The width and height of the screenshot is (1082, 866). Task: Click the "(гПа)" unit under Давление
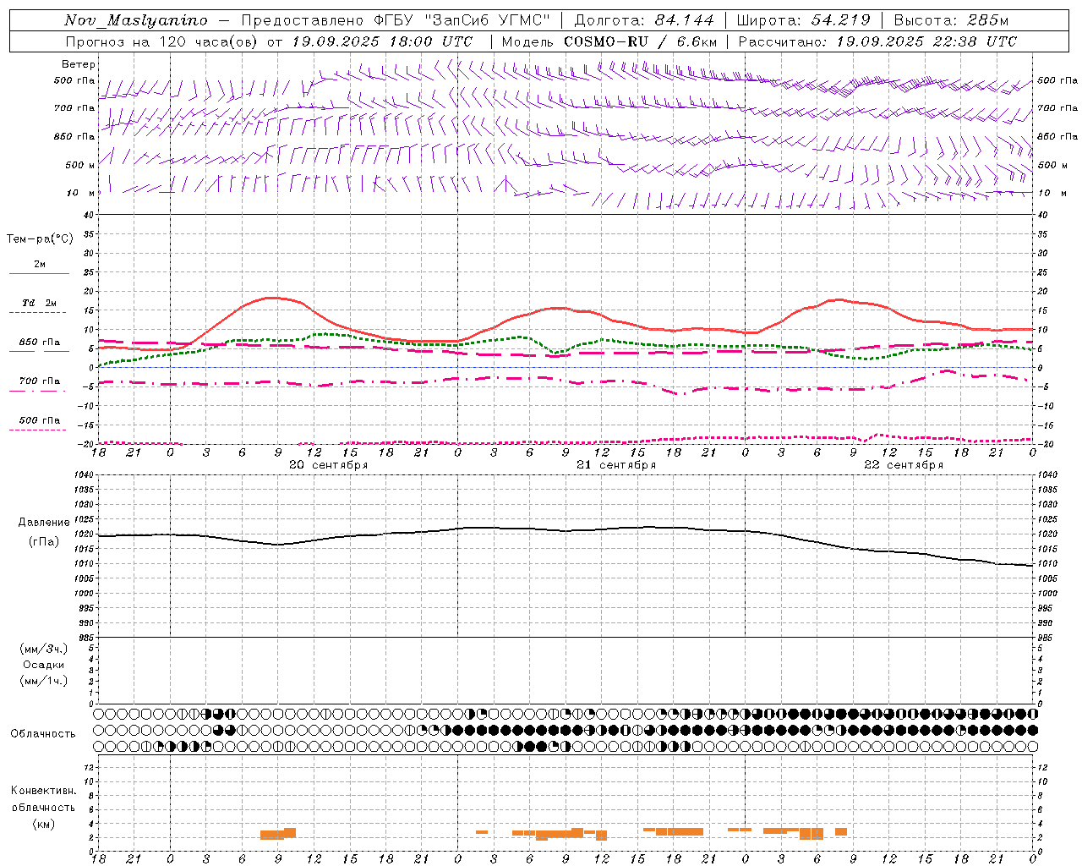tap(44, 541)
